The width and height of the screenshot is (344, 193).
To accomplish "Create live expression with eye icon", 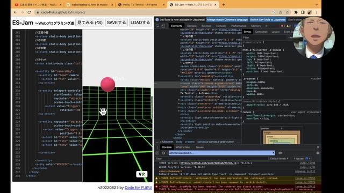I will 280,153.
